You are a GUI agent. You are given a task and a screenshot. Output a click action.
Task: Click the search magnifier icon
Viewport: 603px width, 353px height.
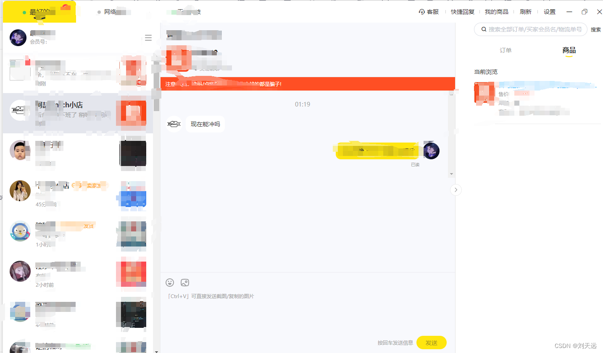(x=484, y=29)
